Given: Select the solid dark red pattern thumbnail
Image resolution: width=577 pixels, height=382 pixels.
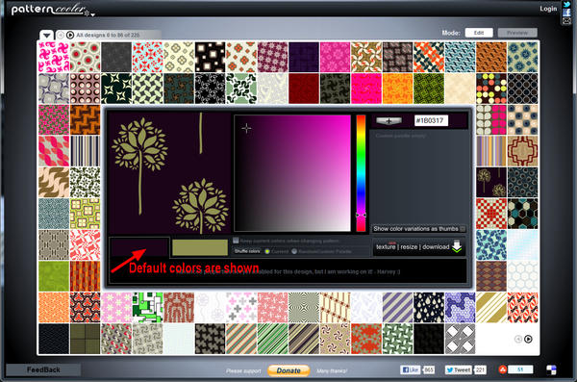Looking at the screenshot, I should (x=304, y=89).
